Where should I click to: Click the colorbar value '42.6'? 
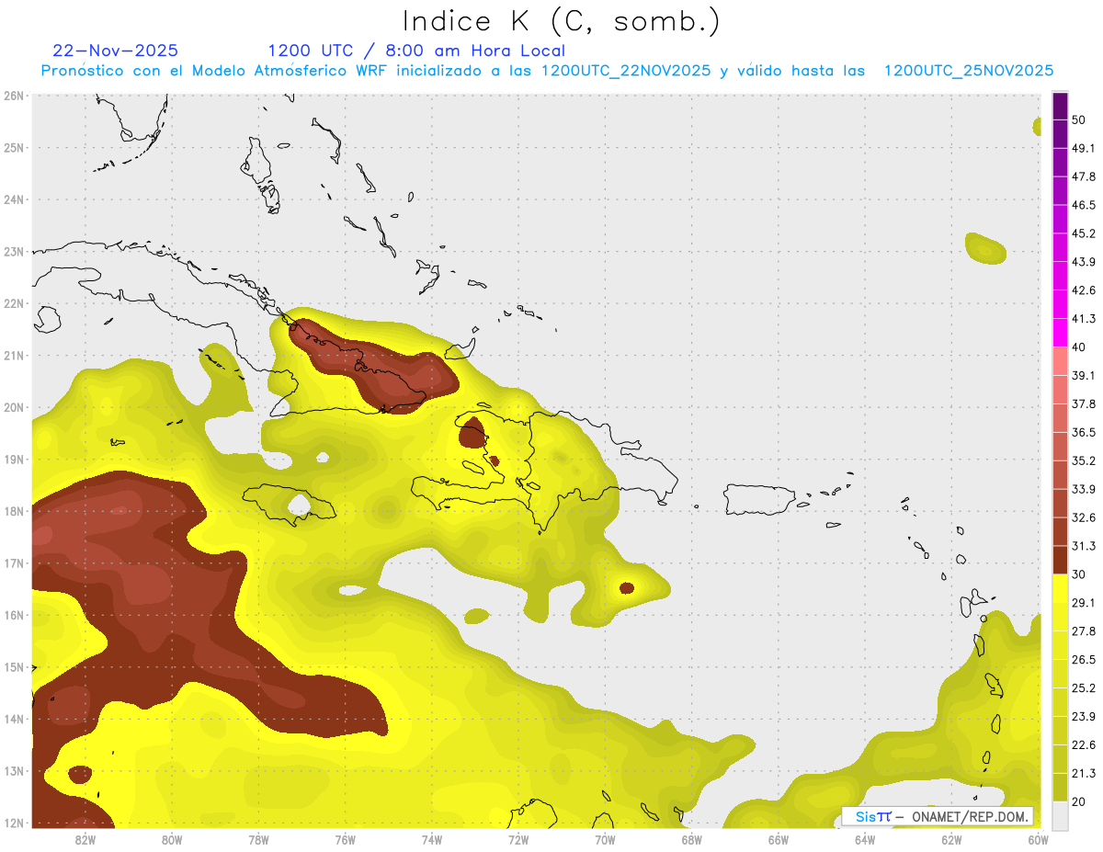click(x=1084, y=290)
